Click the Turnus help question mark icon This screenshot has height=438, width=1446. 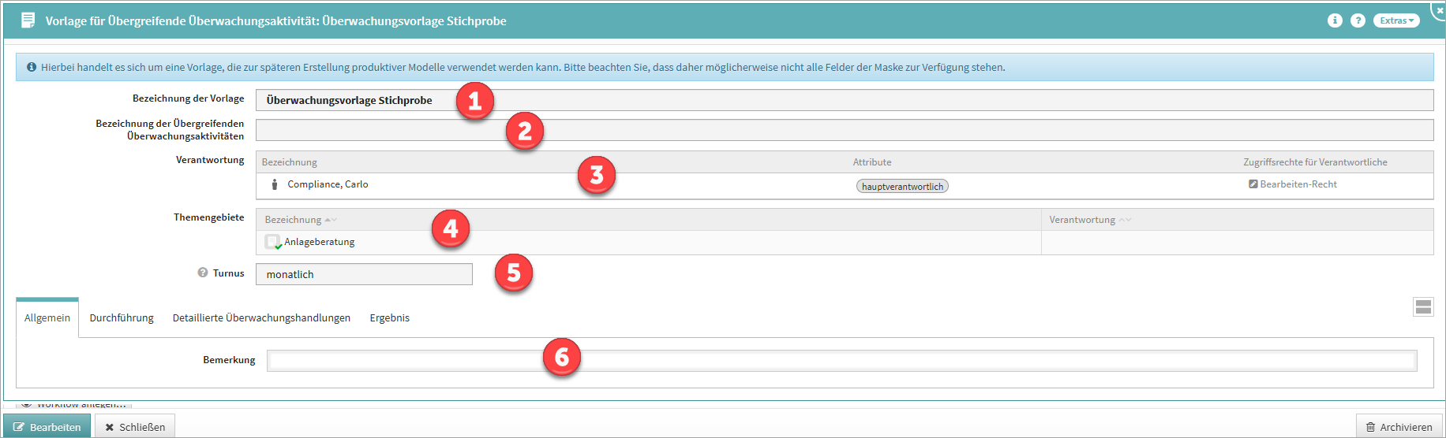[203, 273]
